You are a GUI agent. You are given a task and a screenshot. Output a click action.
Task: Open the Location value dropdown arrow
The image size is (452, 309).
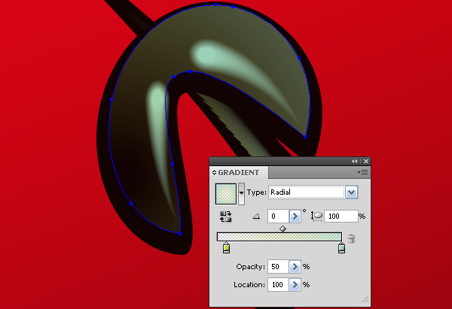pos(295,284)
